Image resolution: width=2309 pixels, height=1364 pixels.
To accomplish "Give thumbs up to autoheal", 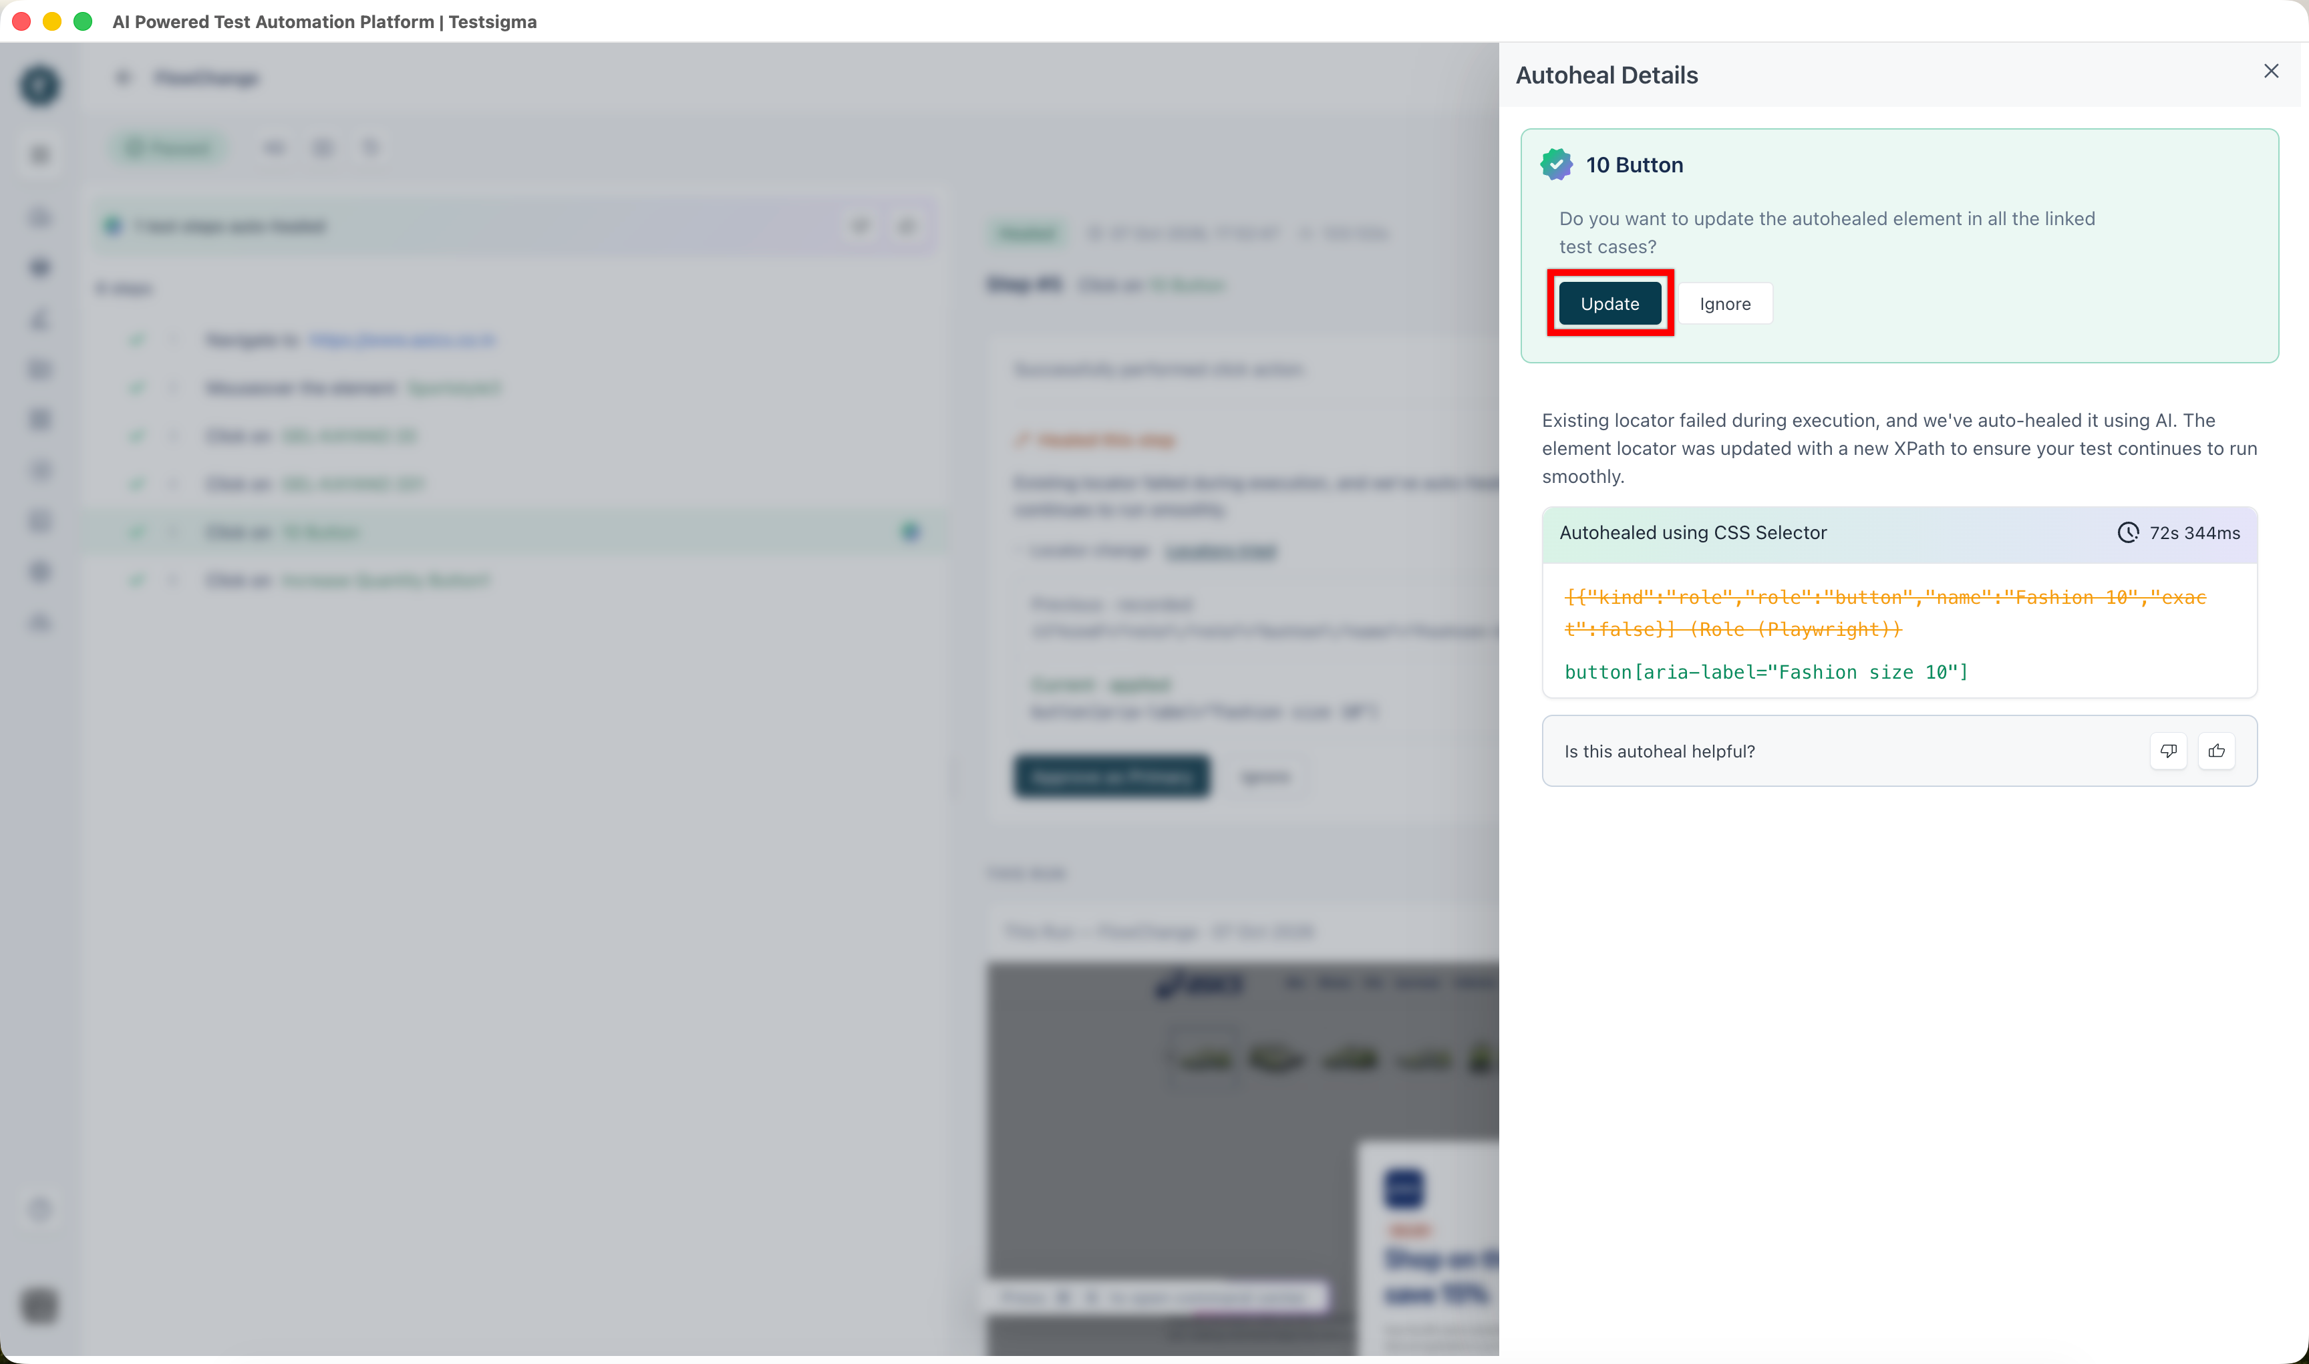I will (2216, 751).
